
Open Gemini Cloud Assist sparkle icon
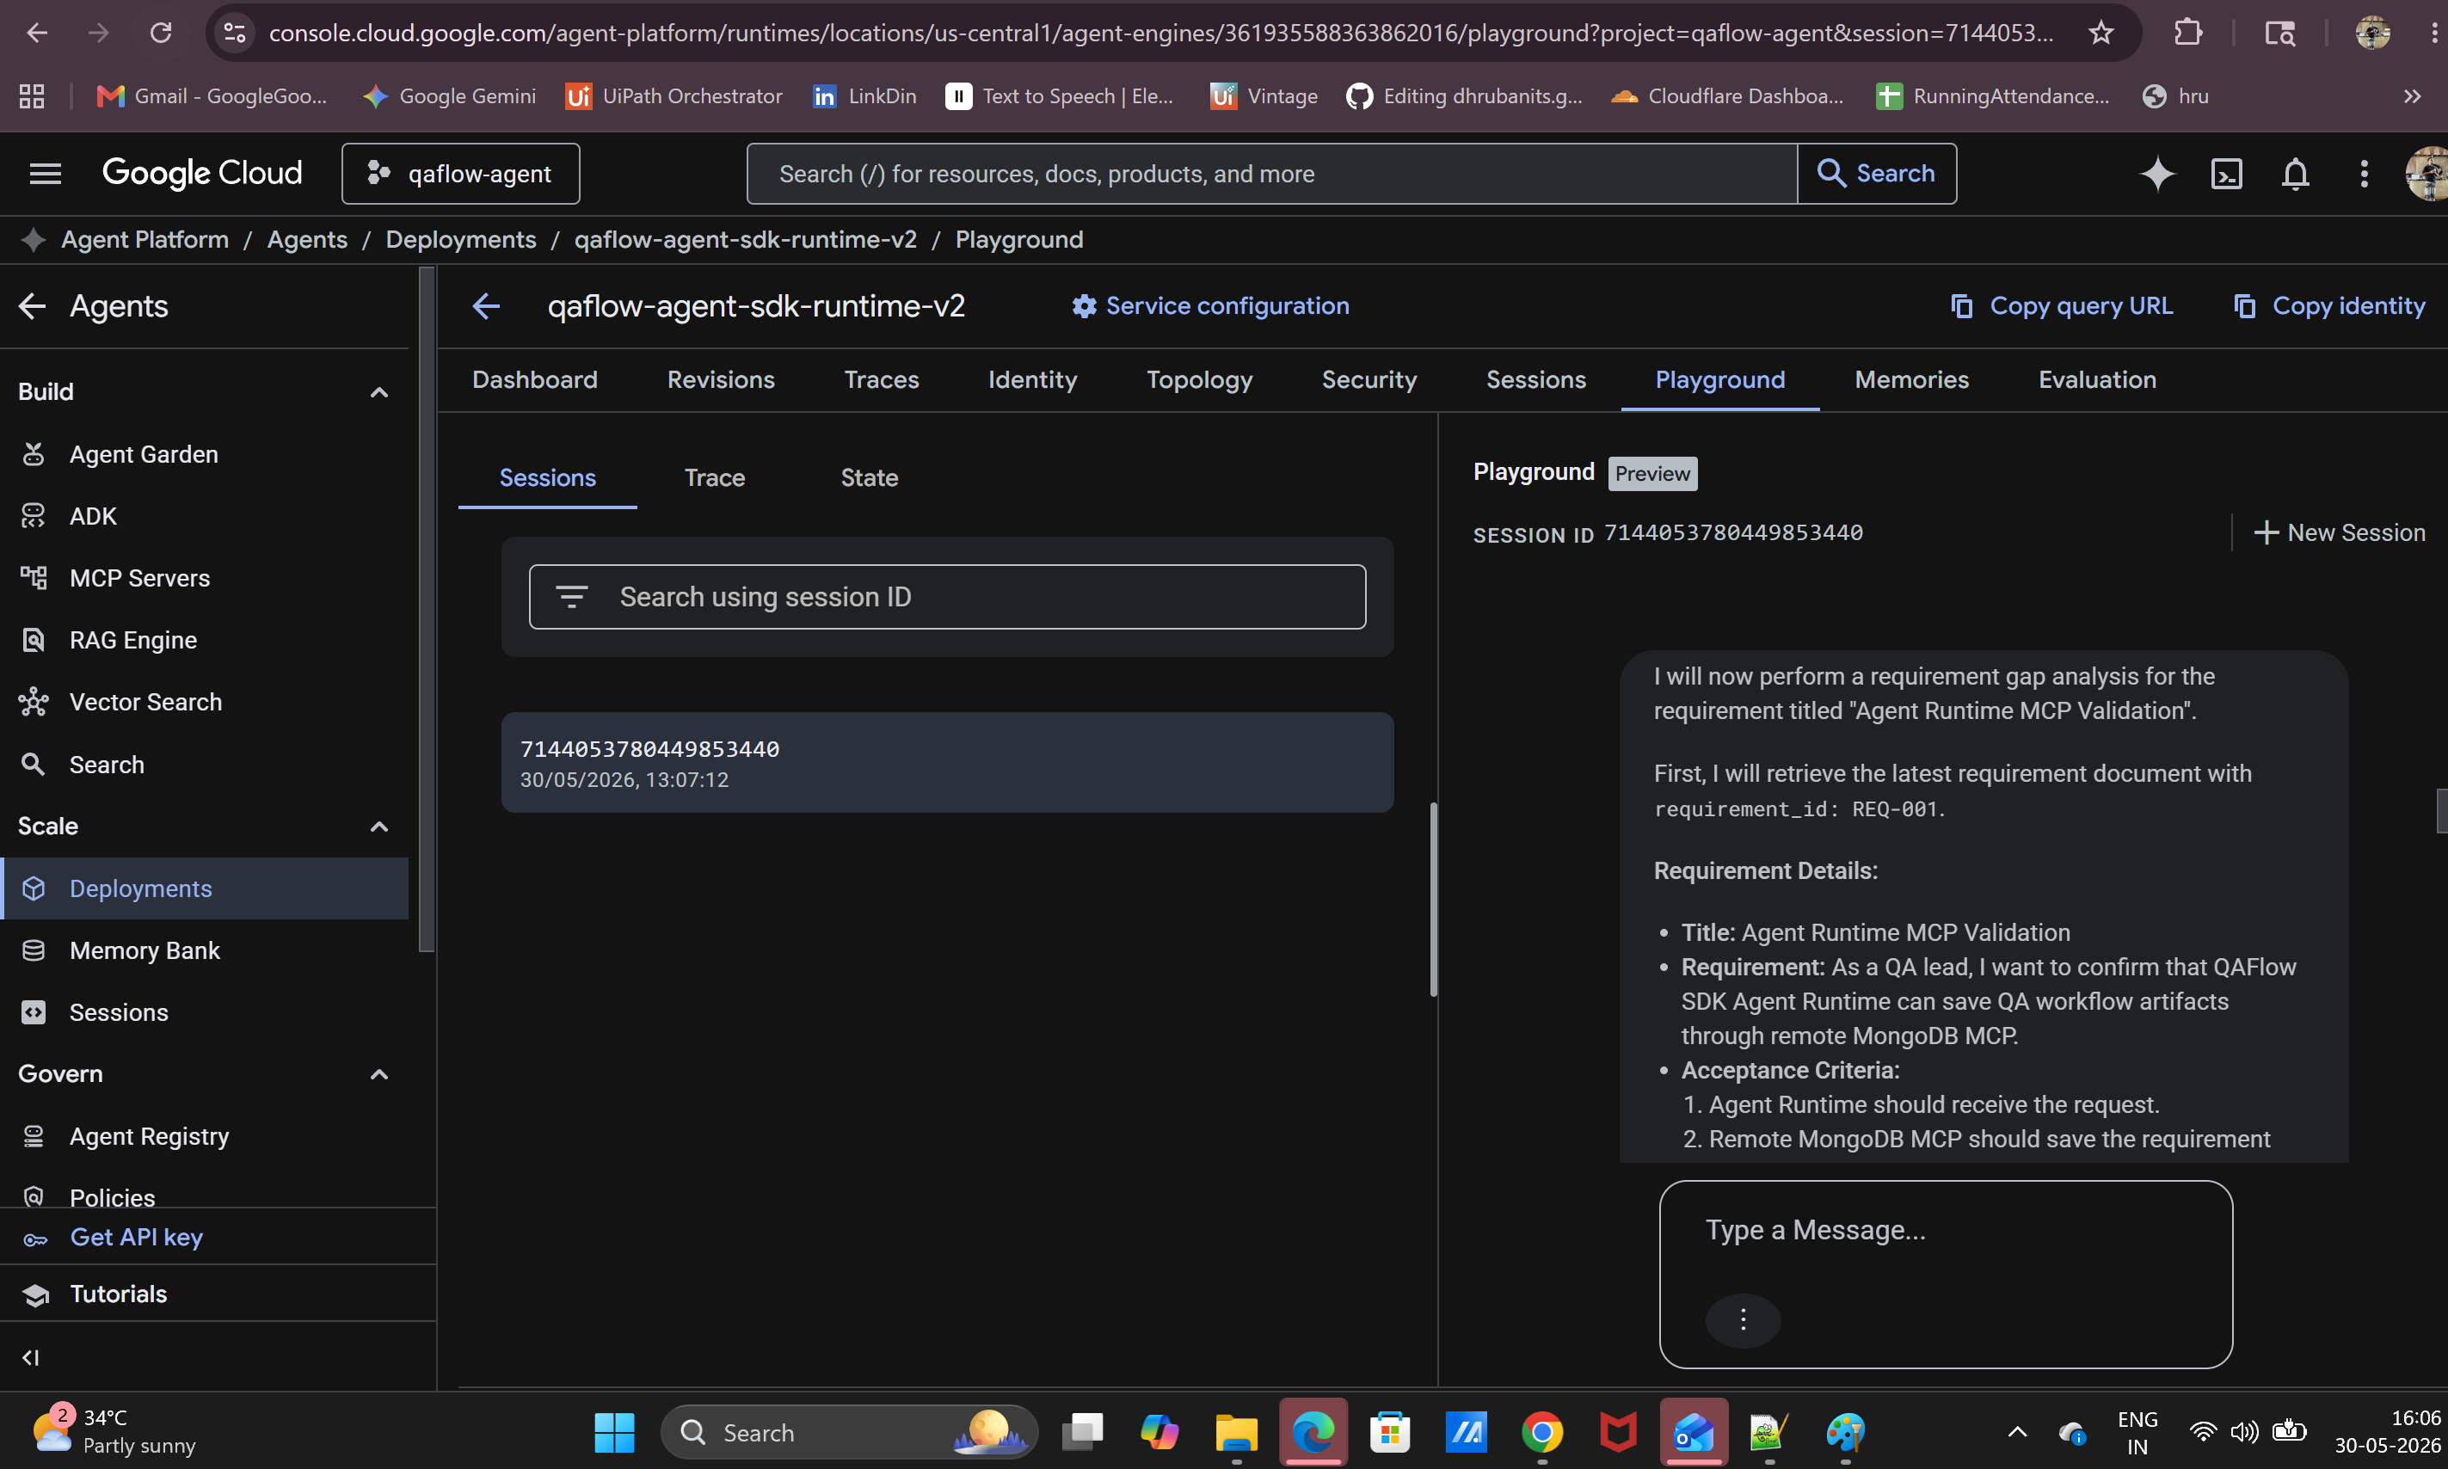coord(2157,173)
